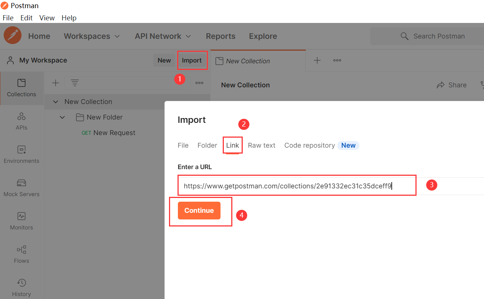Open the APIs sidebar panel
This screenshot has width=484, height=299.
21,121
